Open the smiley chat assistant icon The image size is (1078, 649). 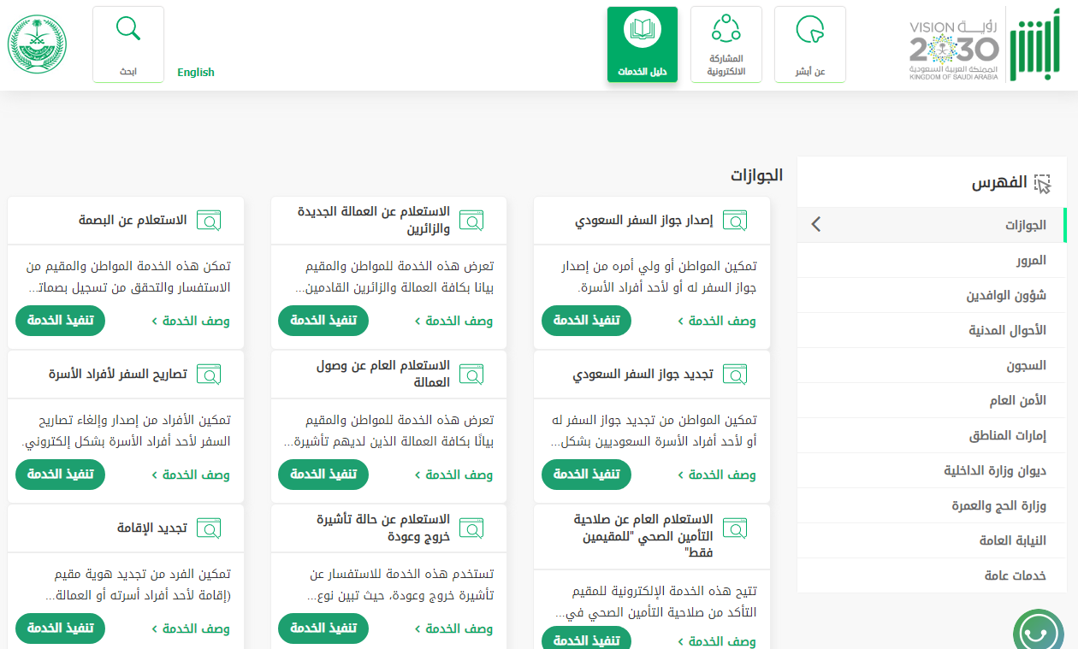pos(1038,633)
